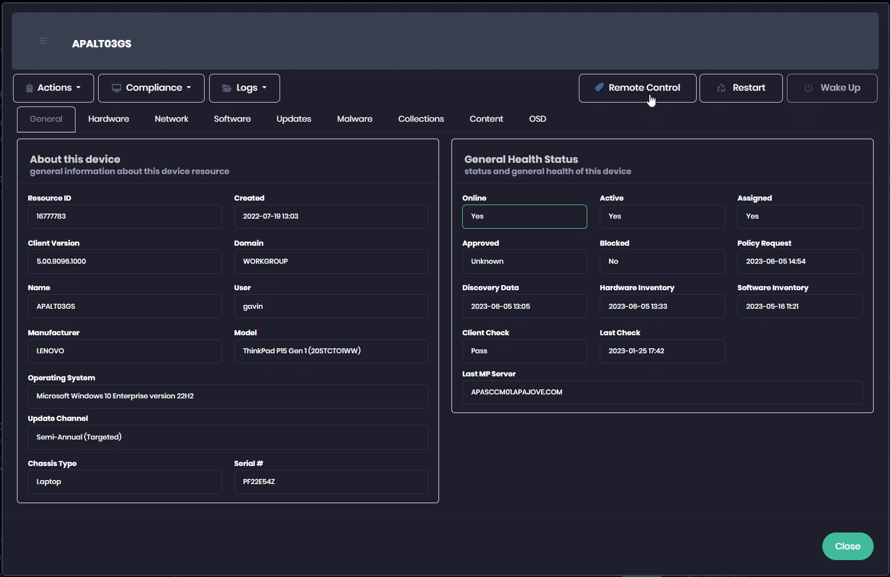Click the folder icon in Logs button
This screenshot has height=577, width=890.
(x=227, y=88)
